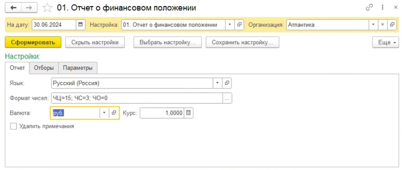Click the forward navigation arrow
Screen dimensions: 402x170
tap(29, 8)
